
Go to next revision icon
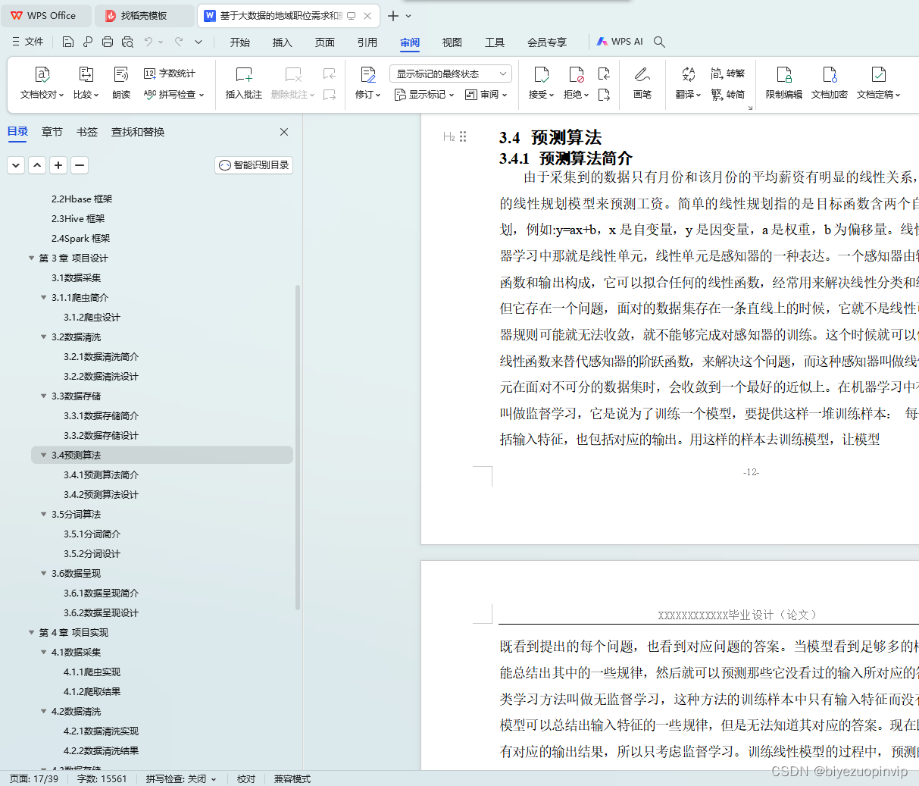pyautogui.click(x=604, y=95)
